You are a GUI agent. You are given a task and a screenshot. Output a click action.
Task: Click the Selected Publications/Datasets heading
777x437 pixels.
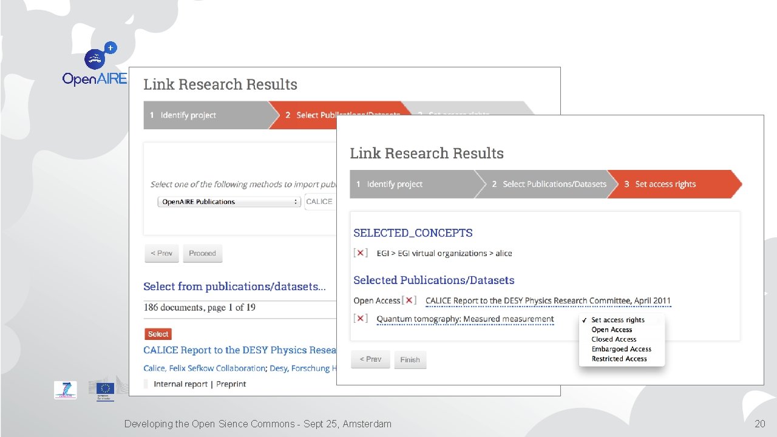pyautogui.click(x=434, y=280)
